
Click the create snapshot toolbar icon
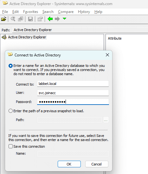21,19
